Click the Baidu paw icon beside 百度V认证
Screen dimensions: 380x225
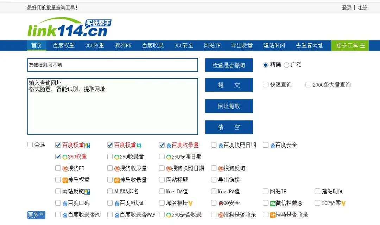tap(117, 204)
